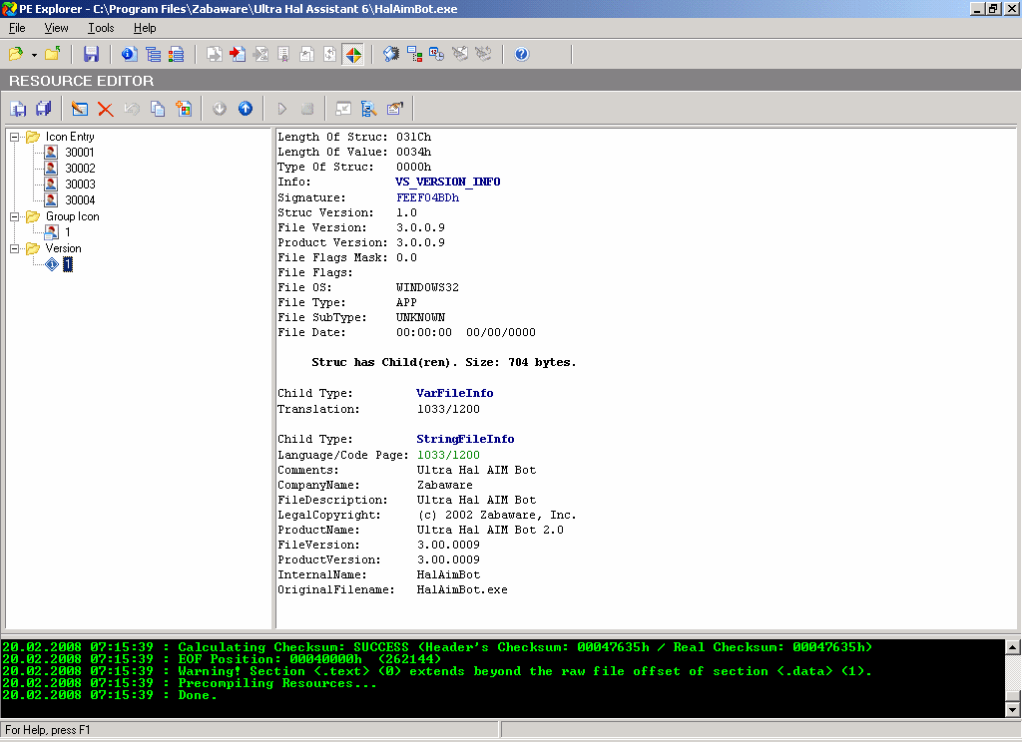Collapse the Group Icon folder
This screenshot has width=1022, height=742.
coord(14,217)
